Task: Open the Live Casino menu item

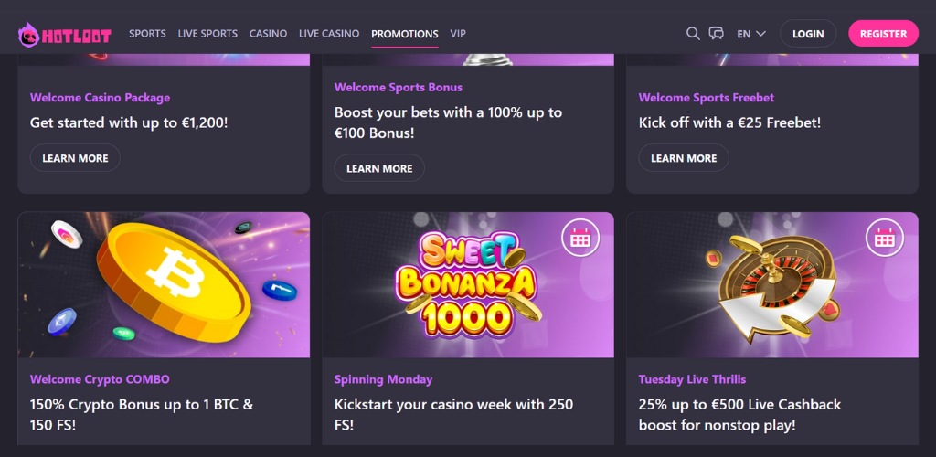Action: pos(329,34)
